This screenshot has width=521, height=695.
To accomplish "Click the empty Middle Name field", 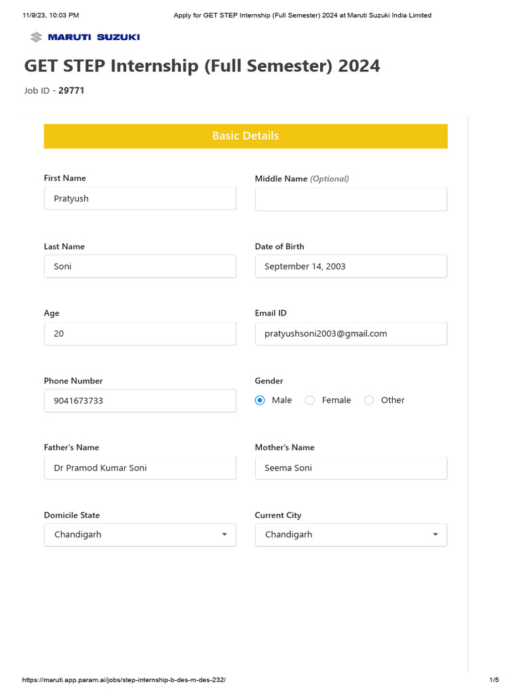I will tap(351, 200).
